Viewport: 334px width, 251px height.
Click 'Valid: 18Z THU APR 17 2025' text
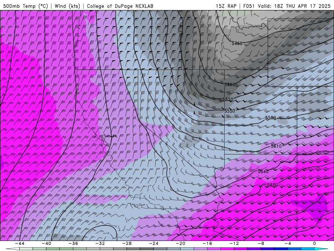294,6
